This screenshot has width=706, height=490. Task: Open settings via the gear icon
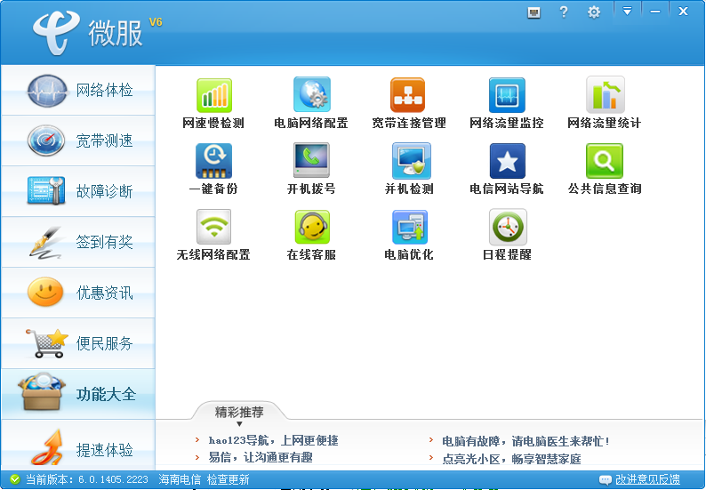594,12
